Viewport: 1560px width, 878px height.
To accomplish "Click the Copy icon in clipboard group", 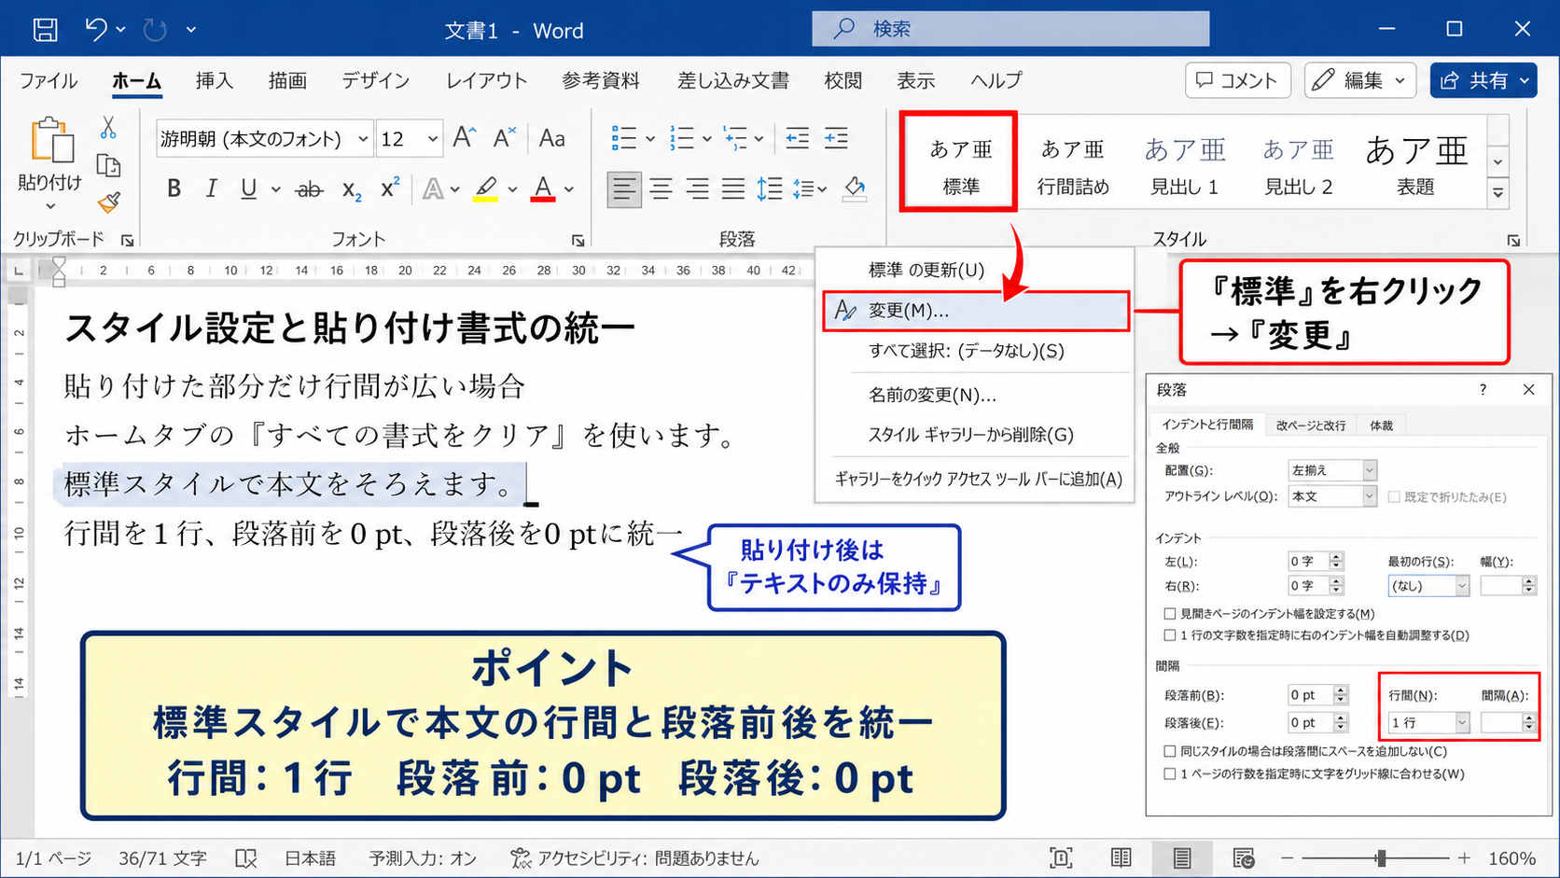I will pos(108,166).
